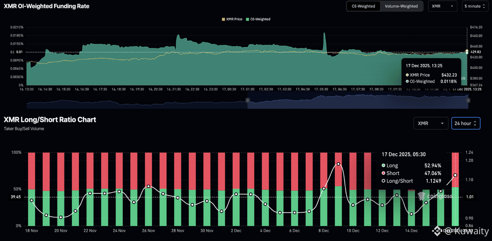This screenshot has height=241, width=492.
Task: Click the ratio point on the 26 Nov bar
Action: pyautogui.click(x=148, y=187)
